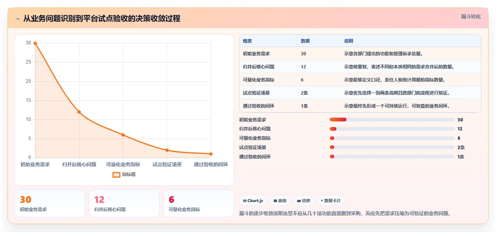Viewport: 496px width, 232px height.
Task: Click the x-axis label 试点验证场景
Action: point(167,164)
